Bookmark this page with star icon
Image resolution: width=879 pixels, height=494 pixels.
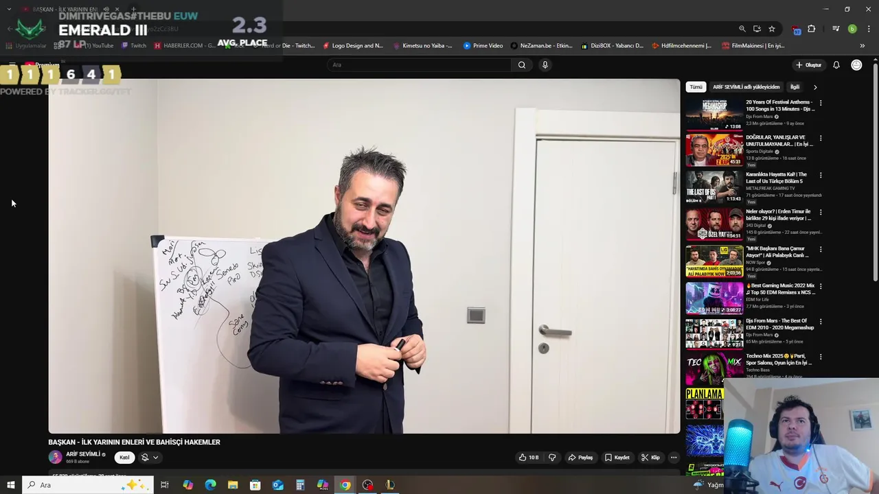[x=772, y=29]
